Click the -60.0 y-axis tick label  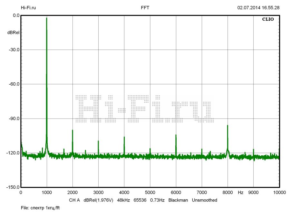point(13,84)
